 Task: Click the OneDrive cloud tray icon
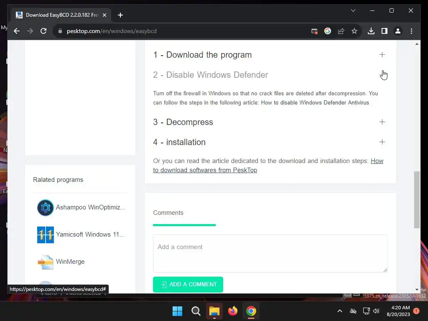(x=353, y=311)
